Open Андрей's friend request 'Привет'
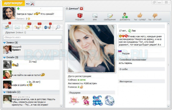 pos(31,50)
